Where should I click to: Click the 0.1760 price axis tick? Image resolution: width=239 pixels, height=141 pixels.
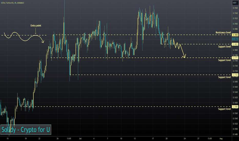pos(235,61)
